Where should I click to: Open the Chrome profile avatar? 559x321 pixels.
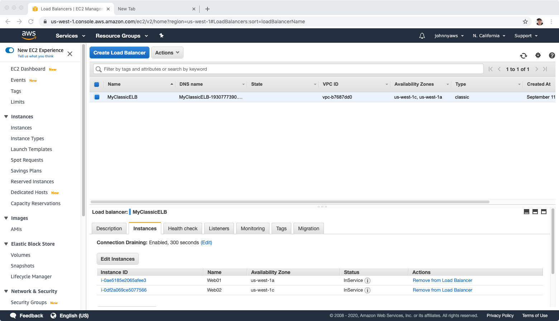tap(539, 22)
